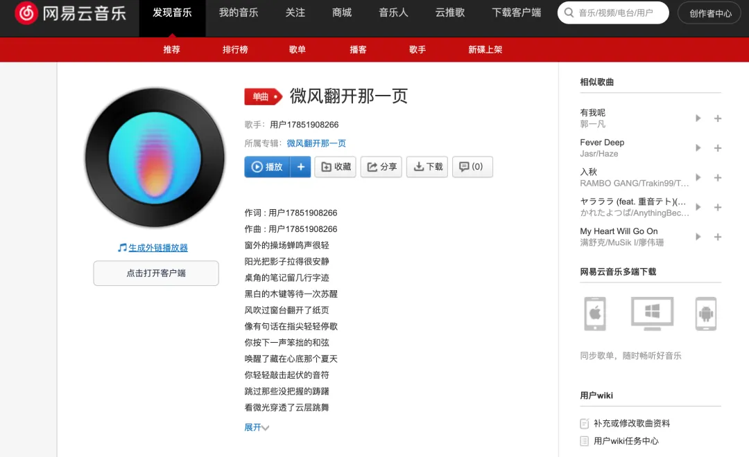Open artist Jasr/Haze

[599, 154]
